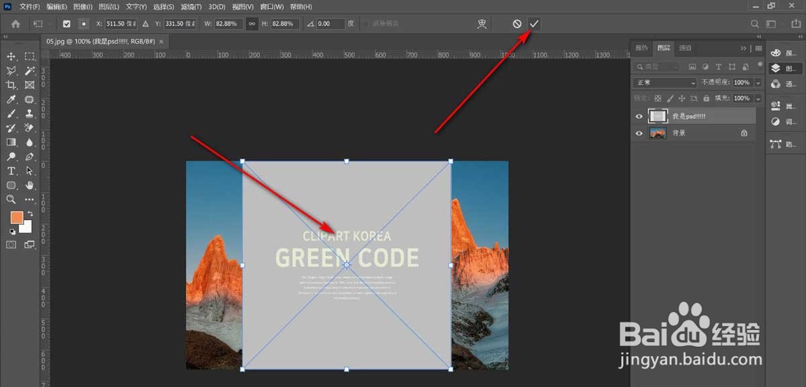Toggle lock all on layer

coord(705,98)
